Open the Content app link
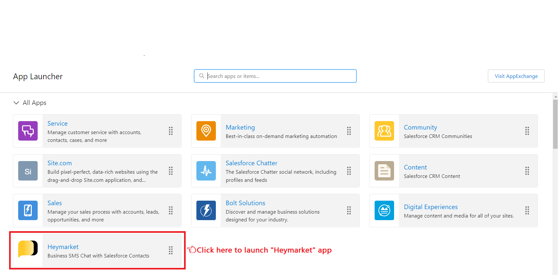Screen dimensions: 558x275 [415, 167]
